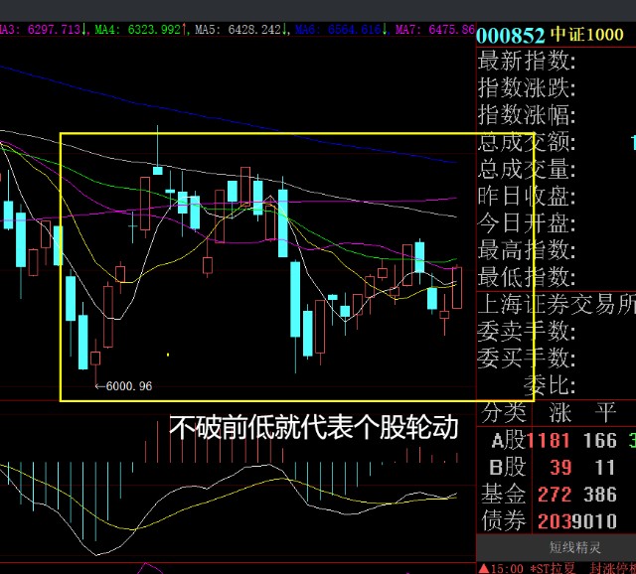
Task: Click the green MA4: 6323.992 indicator label
Action: click(140, 29)
